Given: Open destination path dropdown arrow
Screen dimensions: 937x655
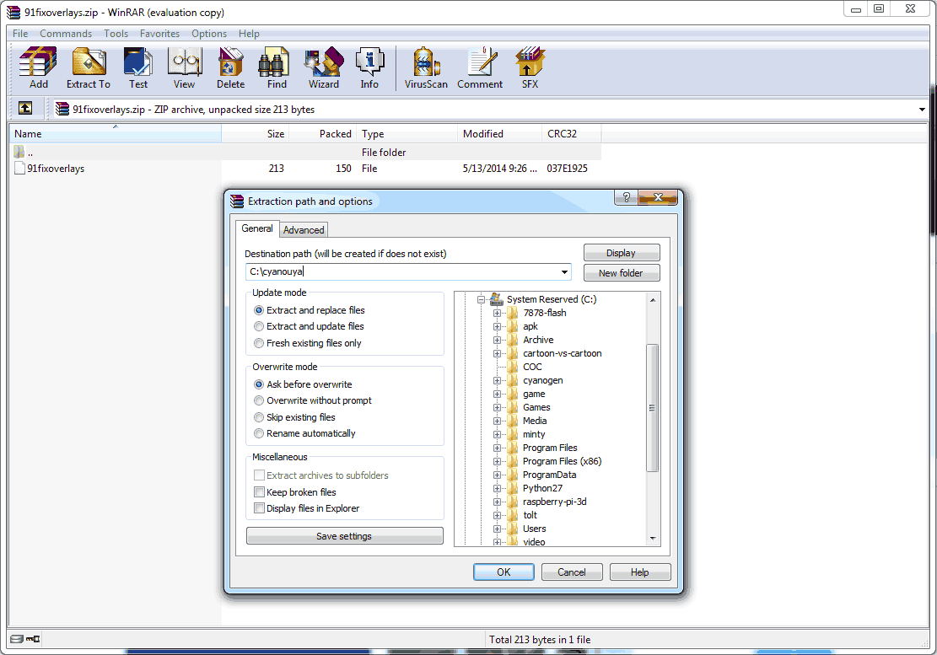Looking at the screenshot, I should (x=564, y=272).
